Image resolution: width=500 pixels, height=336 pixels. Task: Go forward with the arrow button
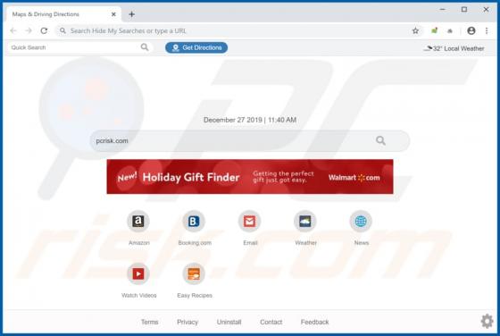tap(29, 30)
